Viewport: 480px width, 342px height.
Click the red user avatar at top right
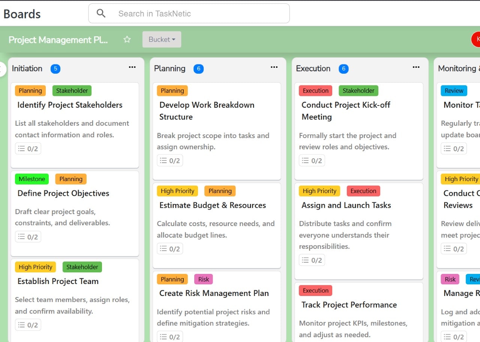476,39
